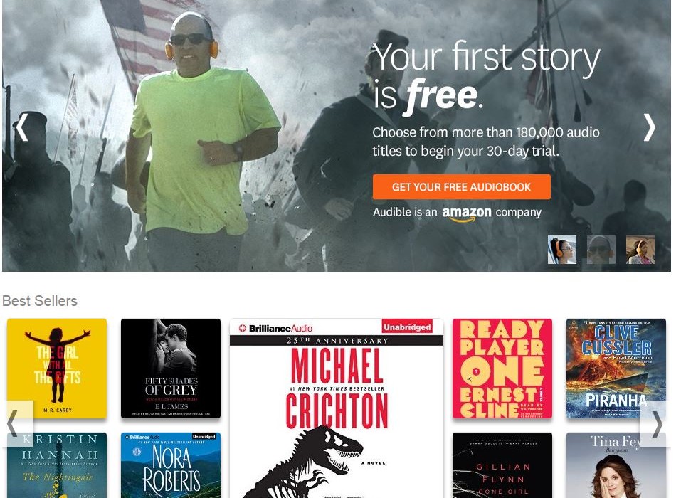Open Clive Cussler Piranha audiobook cover
The image size is (681, 498).
(616, 369)
